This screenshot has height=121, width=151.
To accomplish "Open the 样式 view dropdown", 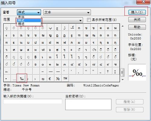I will [29, 12].
